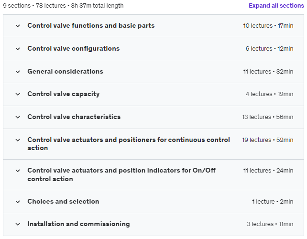
Task: Expand chevron beside actuators and positioners for continuous control
Action: click(18, 140)
